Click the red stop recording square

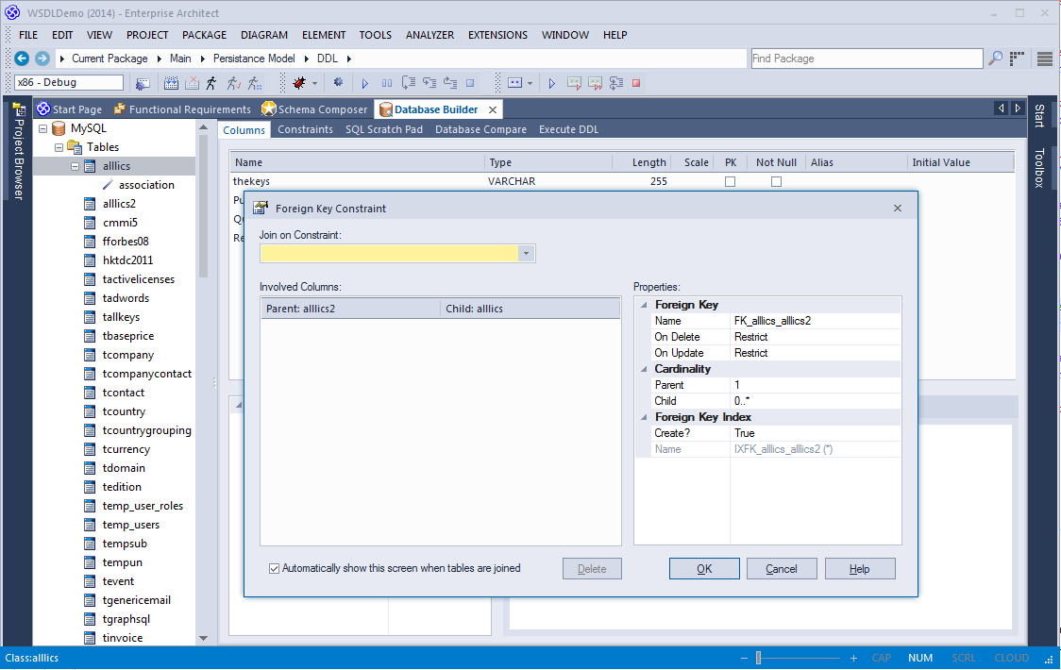[x=636, y=83]
